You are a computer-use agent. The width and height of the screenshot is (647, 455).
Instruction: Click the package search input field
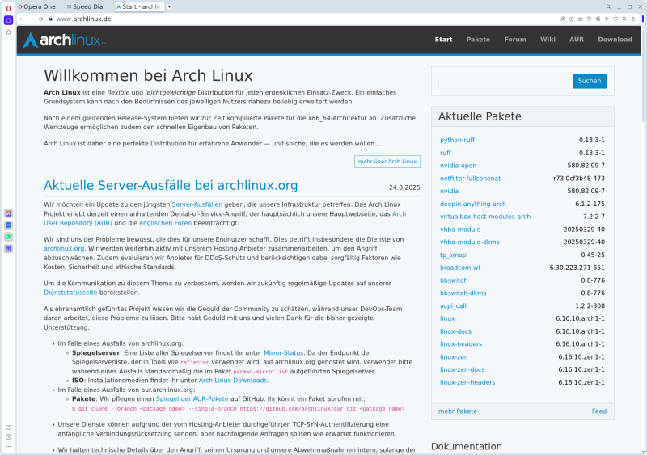[505, 81]
